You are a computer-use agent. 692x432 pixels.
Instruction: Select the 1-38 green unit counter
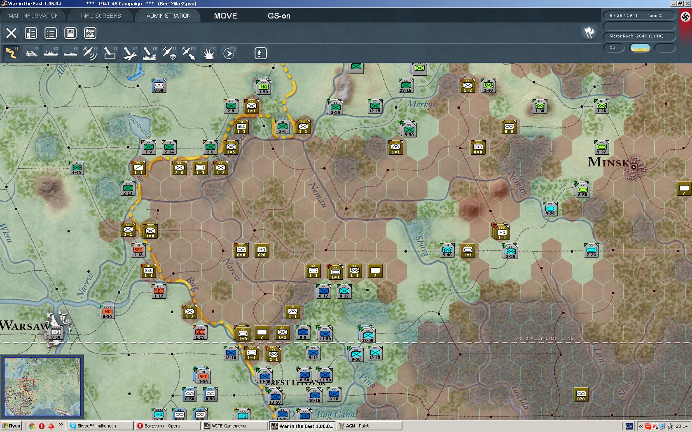coord(540,106)
